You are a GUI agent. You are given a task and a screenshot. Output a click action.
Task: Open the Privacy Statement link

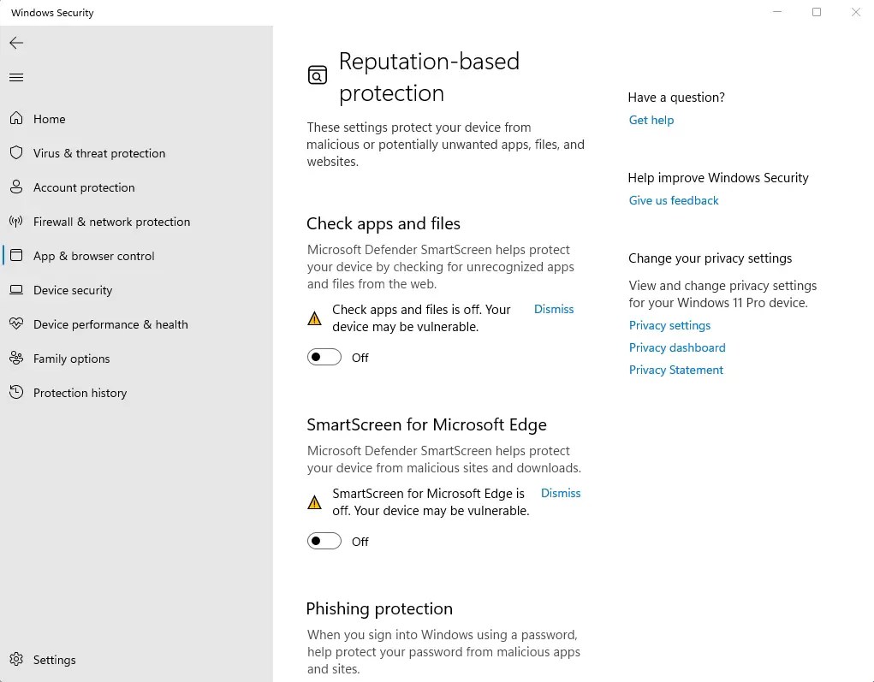[x=676, y=370]
